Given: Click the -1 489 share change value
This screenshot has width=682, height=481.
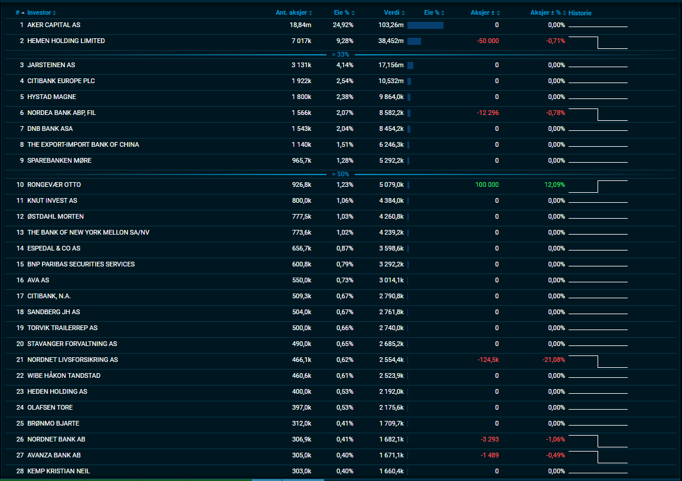Looking at the screenshot, I should pos(490,456).
